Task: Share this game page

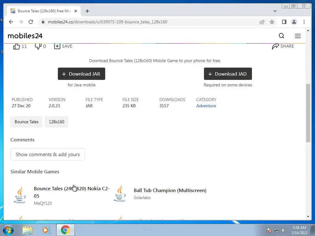Action: [283, 46]
